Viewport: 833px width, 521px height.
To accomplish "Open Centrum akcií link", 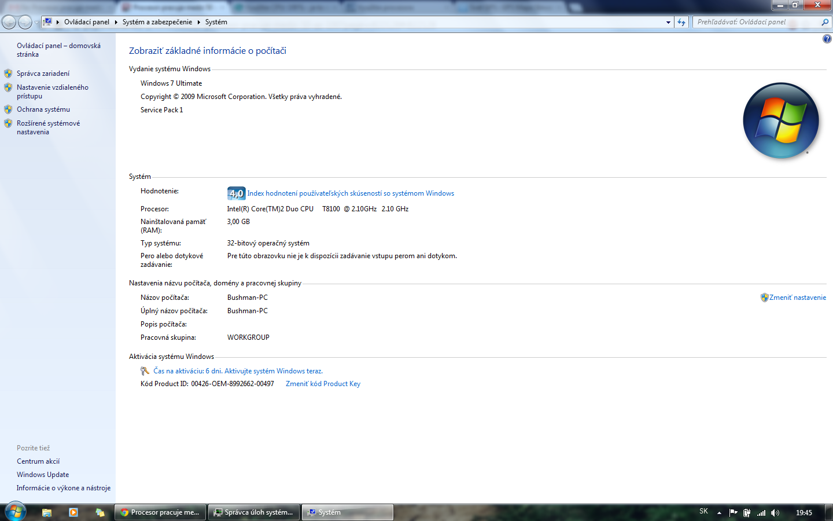I will (38, 461).
